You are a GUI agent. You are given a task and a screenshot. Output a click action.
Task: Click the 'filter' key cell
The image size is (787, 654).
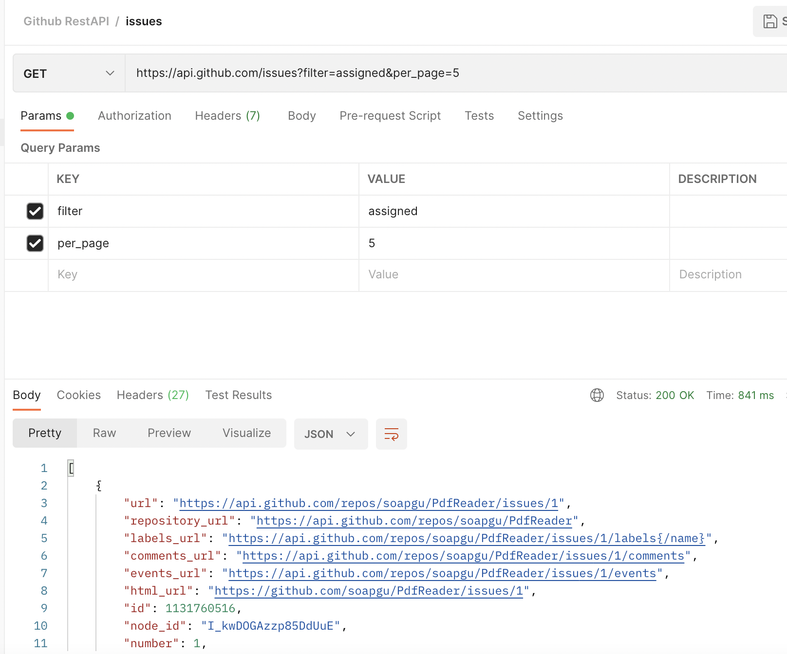[204, 211]
